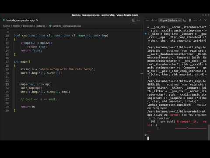Add a new terminal with plus icon
This screenshot has width=210, height=158.
(153, 20)
